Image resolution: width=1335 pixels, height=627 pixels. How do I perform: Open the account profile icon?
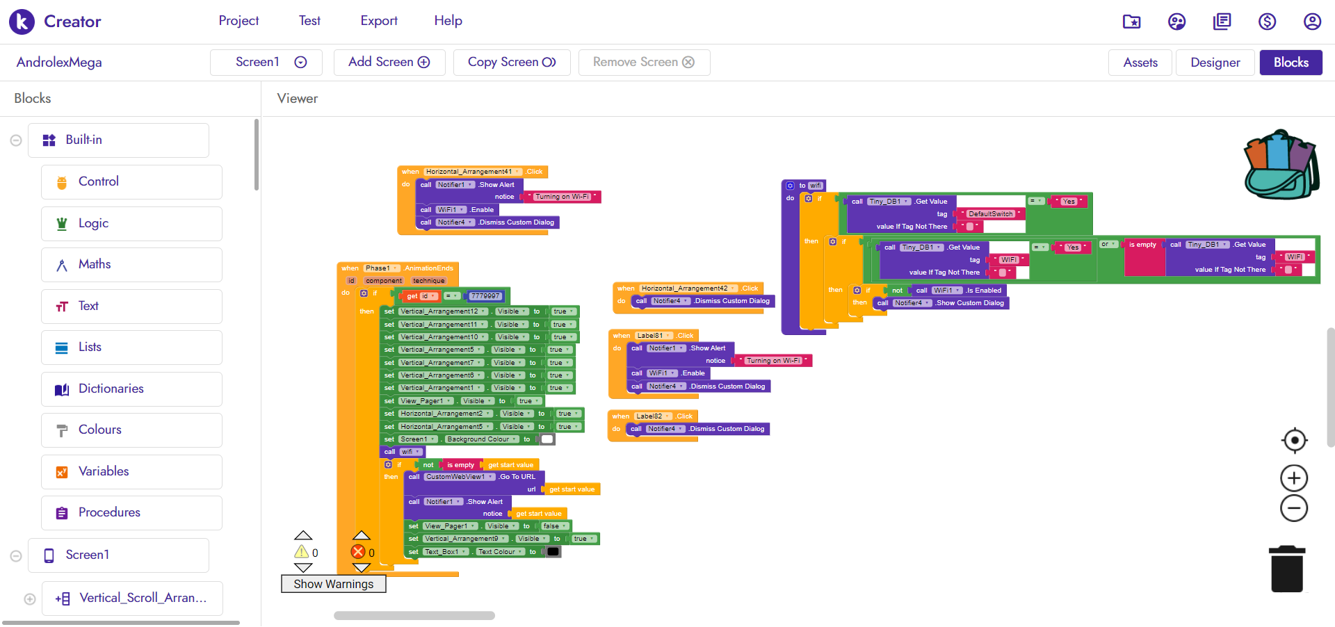point(1312,22)
